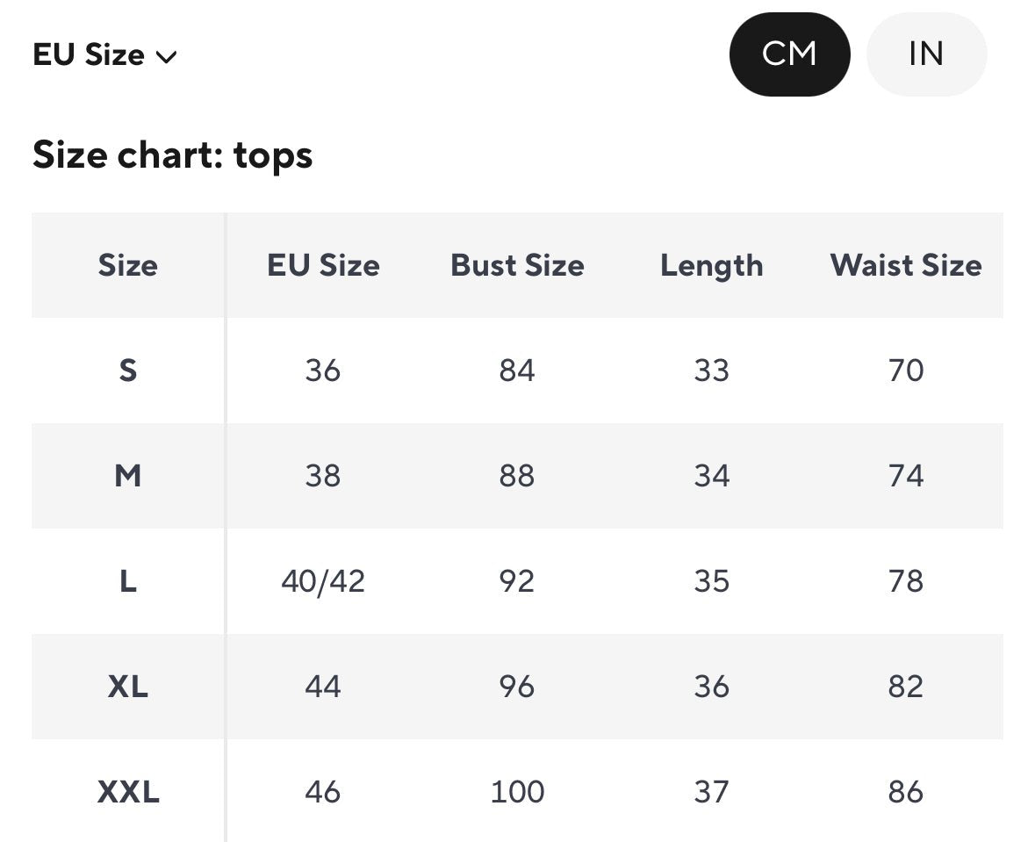Viewport: 1035px width, 842px height.
Task: Click the bust size value 100
Action: pyautogui.click(x=517, y=792)
